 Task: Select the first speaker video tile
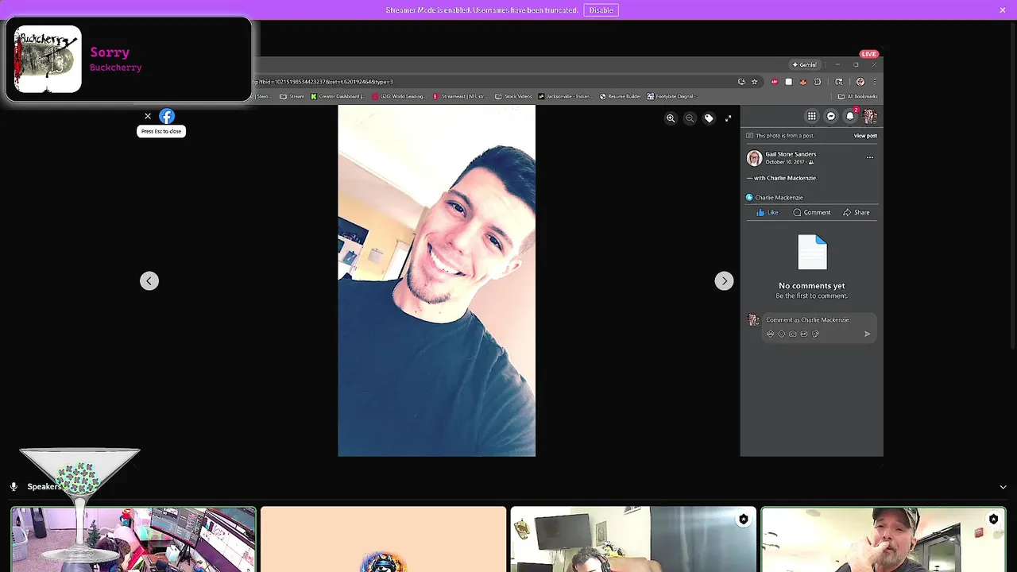coord(133,539)
